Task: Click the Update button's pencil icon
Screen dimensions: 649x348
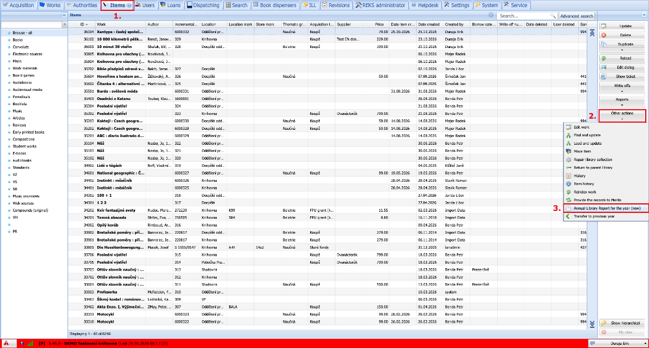Action: pos(604,26)
